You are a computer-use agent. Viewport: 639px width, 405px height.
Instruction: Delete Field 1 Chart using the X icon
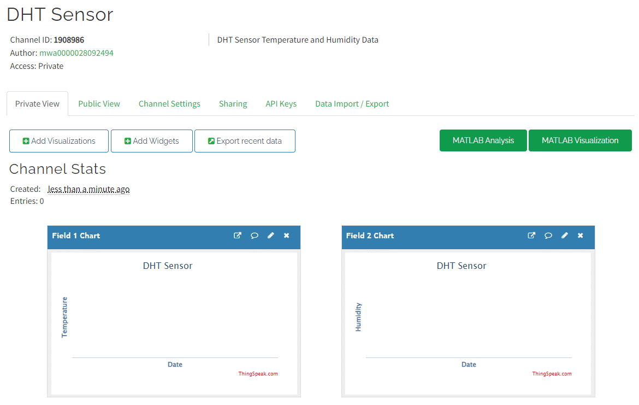(x=286, y=235)
